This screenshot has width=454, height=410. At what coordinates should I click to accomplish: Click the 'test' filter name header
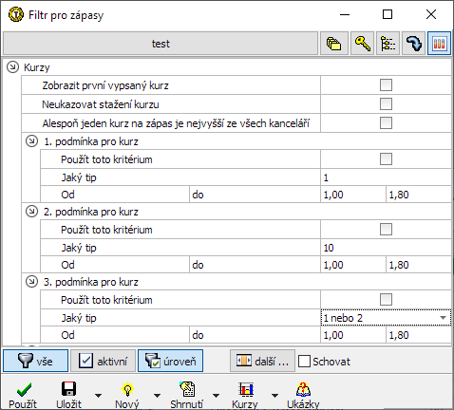point(161,44)
